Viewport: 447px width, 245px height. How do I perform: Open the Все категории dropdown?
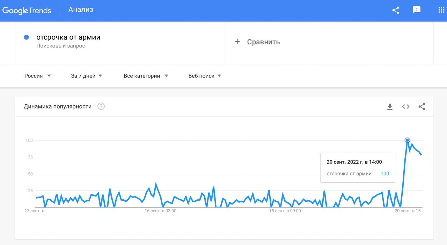pos(146,76)
